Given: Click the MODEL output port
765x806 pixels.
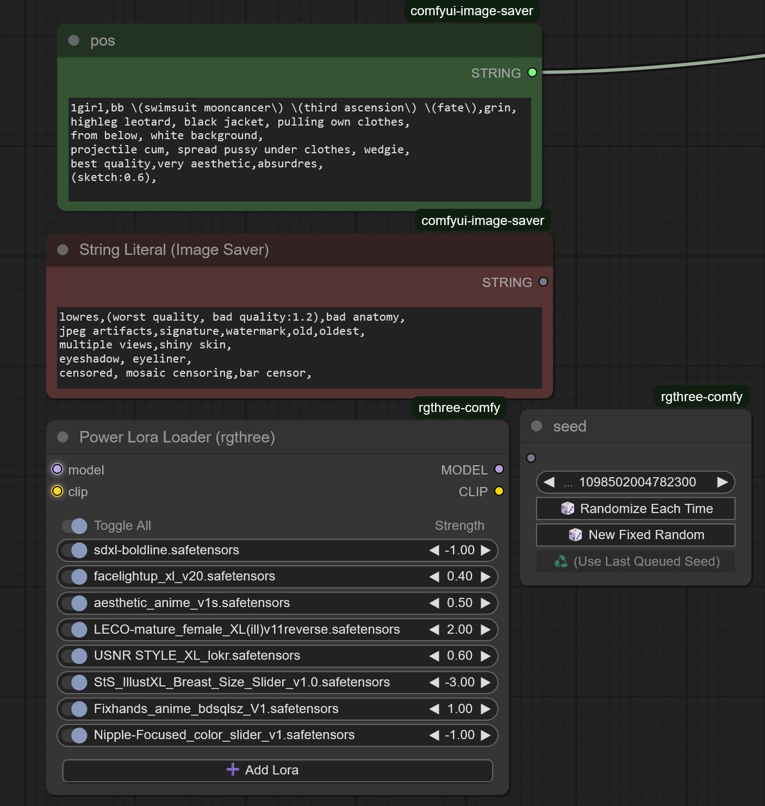Looking at the screenshot, I should [499, 469].
